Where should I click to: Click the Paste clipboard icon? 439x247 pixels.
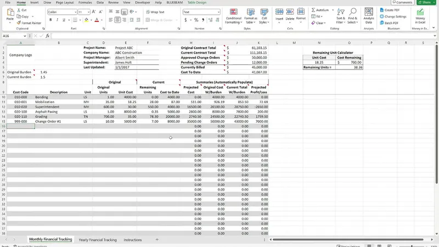[10, 13]
